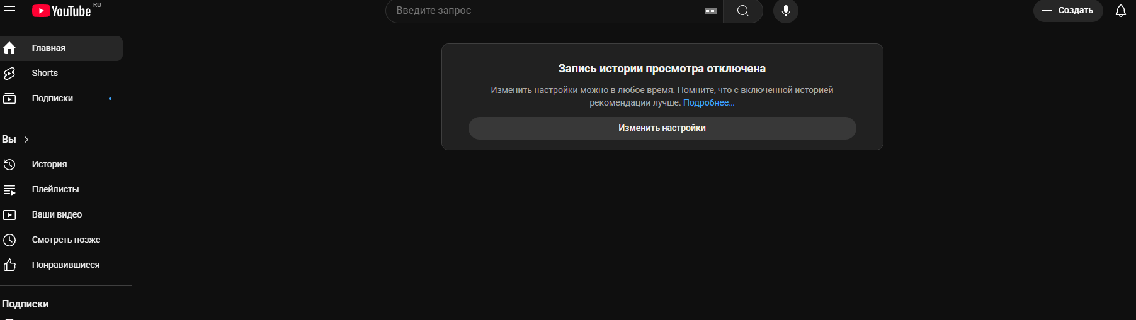The width and height of the screenshot is (1136, 320).
Task: Click the Создать button label
Action: click(1076, 11)
